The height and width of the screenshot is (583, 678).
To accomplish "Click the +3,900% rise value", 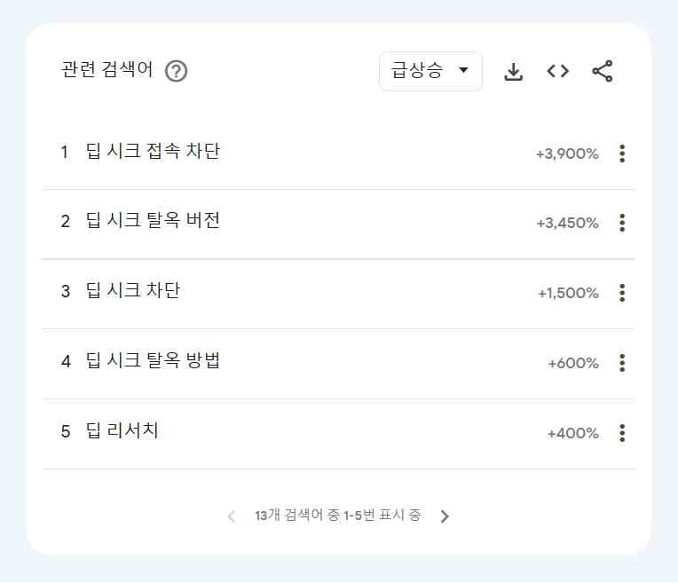I will click(x=567, y=154).
